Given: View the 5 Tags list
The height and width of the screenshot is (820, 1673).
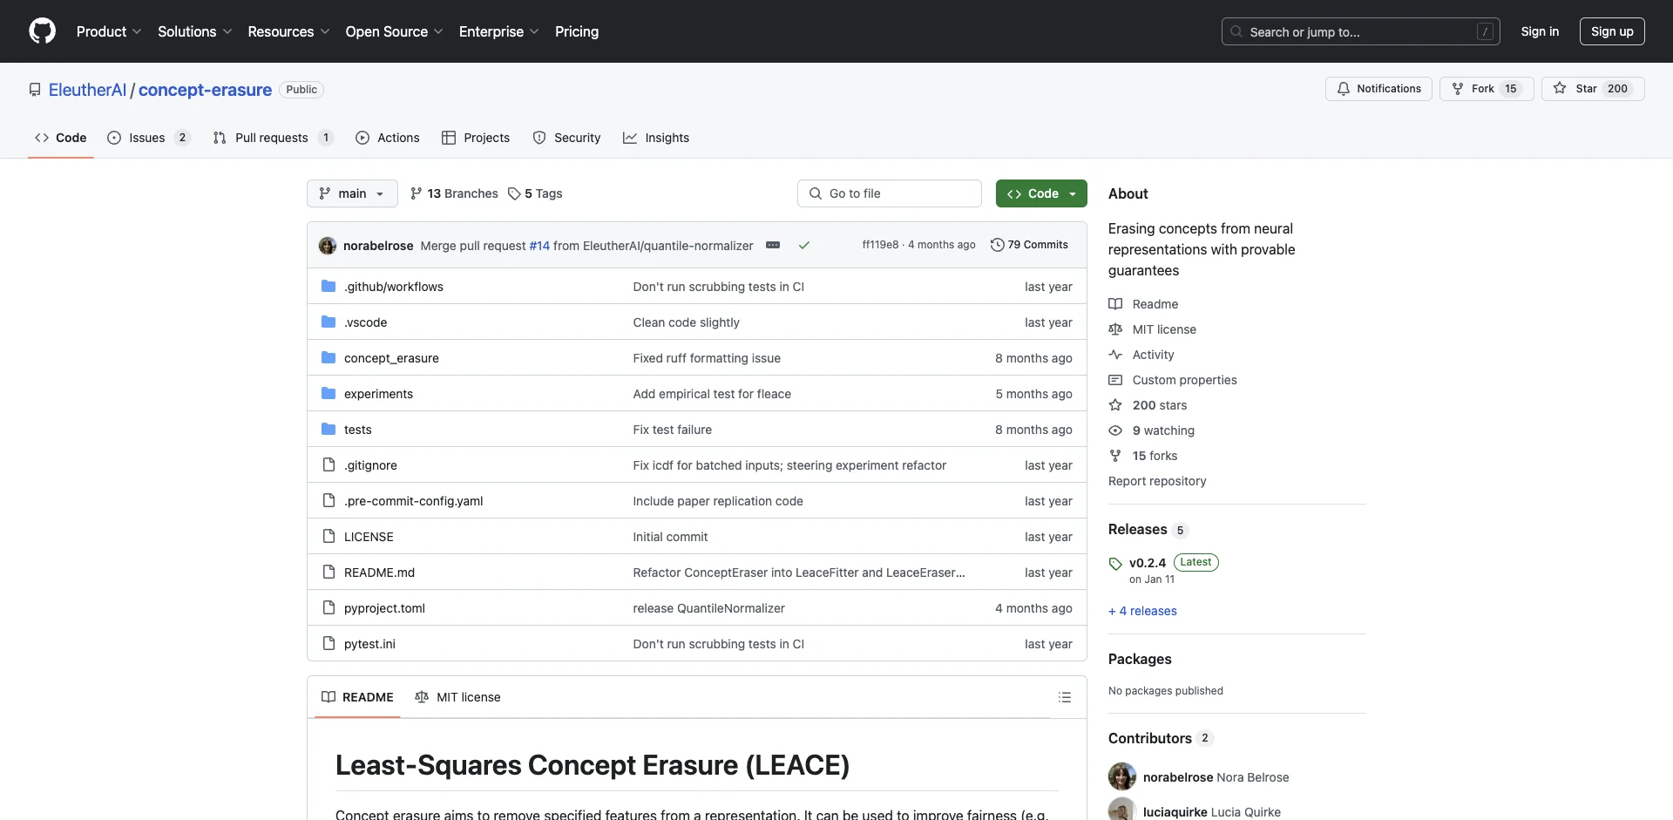Looking at the screenshot, I should click(x=535, y=193).
